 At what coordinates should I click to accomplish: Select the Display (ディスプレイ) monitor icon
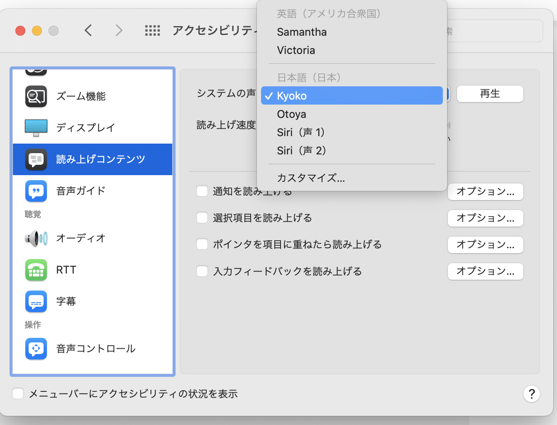pos(36,127)
